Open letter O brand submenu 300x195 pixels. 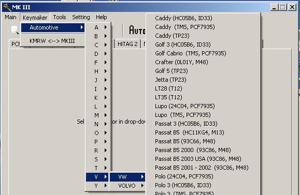(x=98, y=133)
